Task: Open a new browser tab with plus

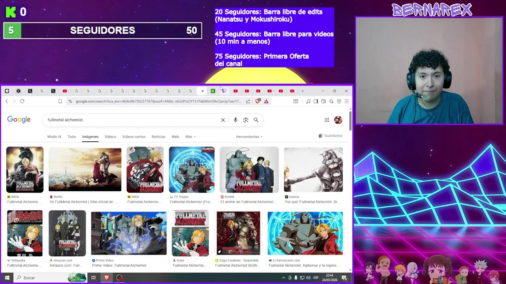Action: click(302, 91)
